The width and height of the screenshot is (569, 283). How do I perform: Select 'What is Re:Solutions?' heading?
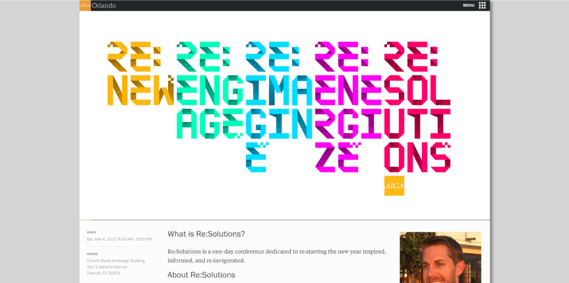[x=206, y=234]
